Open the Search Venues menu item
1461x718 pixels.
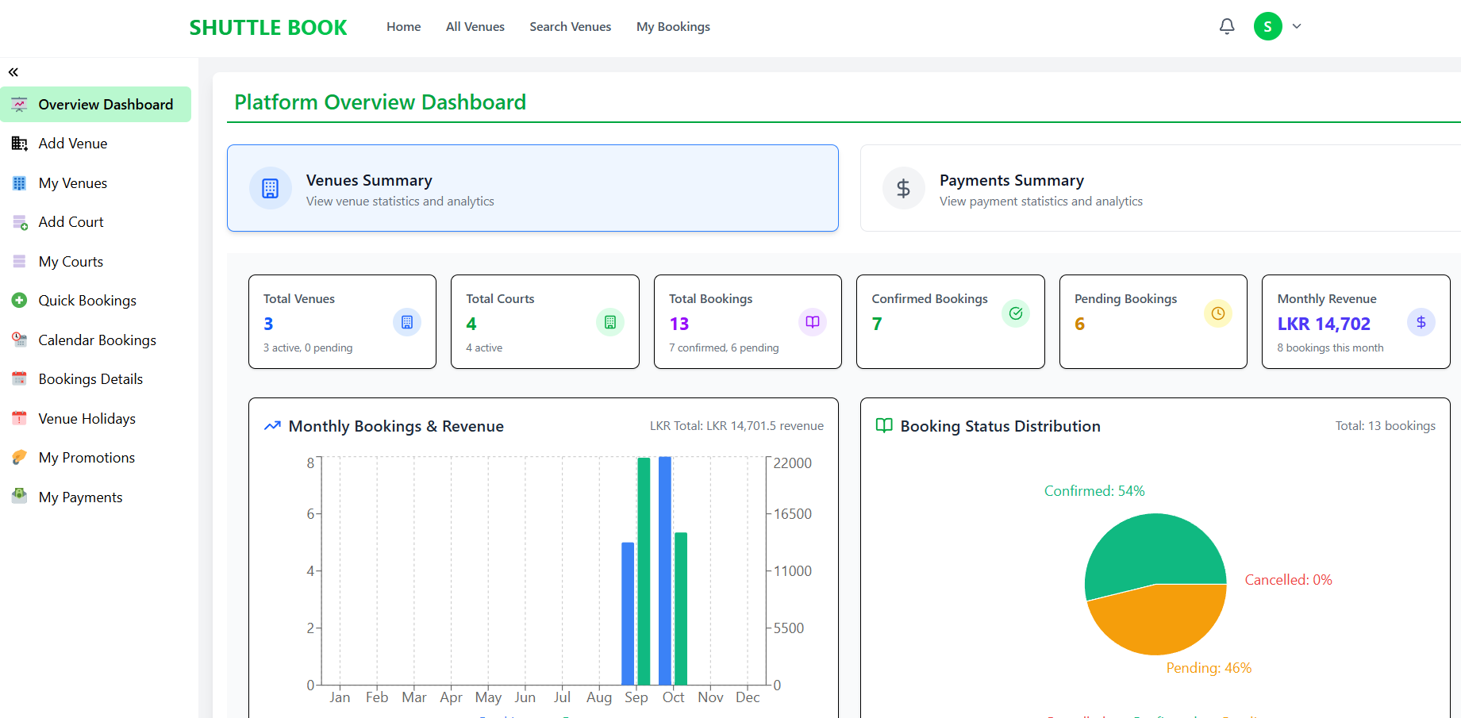(x=570, y=26)
